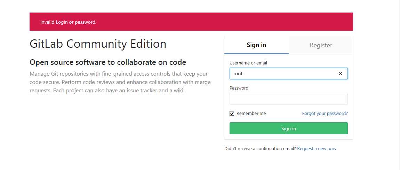Screen dimensions: 400x170
Task: Focus the Username or email input field
Action: click(282, 74)
